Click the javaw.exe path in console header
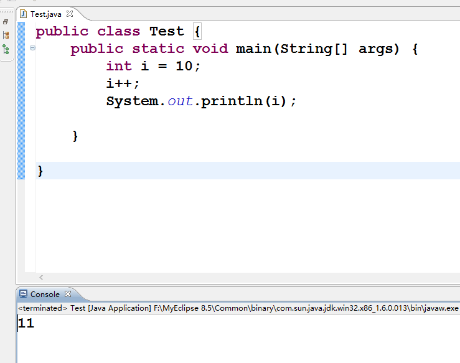Viewport: 460px width, 363px height. (x=306, y=308)
